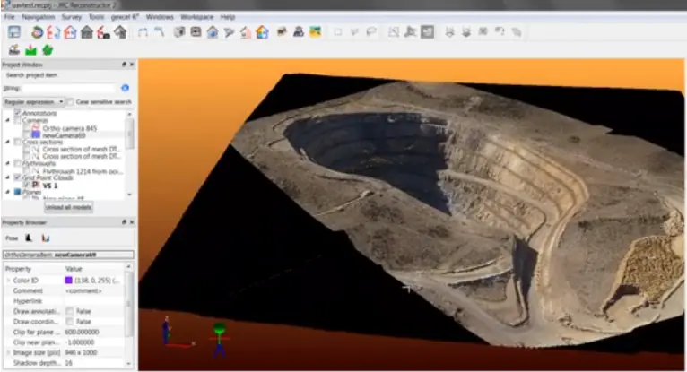
Task: Click the String search input field
Action: coord(70,88)
